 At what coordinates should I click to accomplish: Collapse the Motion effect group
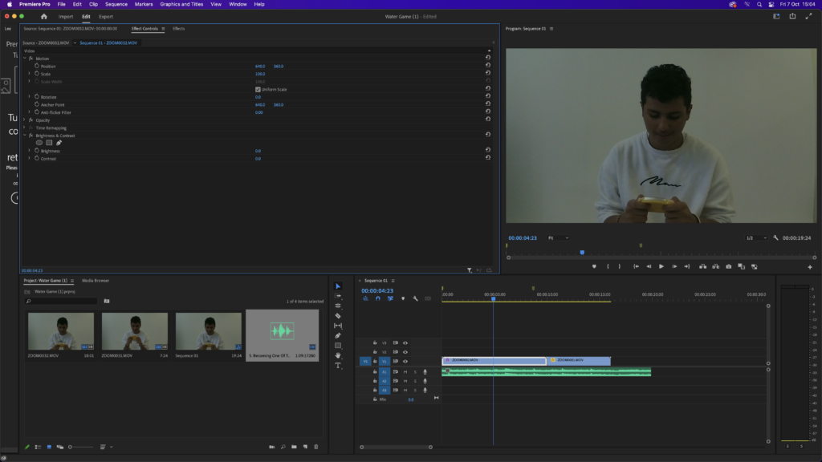(x=25, y=59)
